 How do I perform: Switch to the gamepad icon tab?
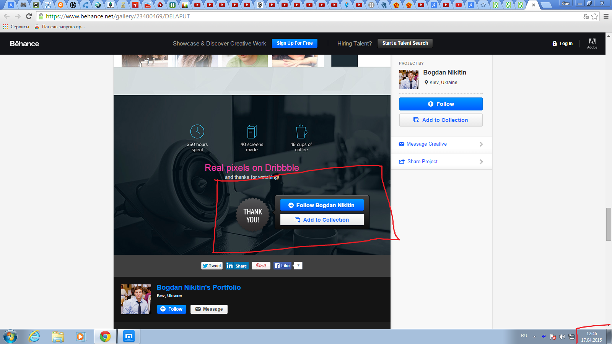click(23, 5)
